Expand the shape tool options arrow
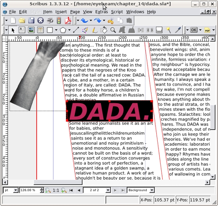This screenshot has height=206, width=218. [56, 30]
